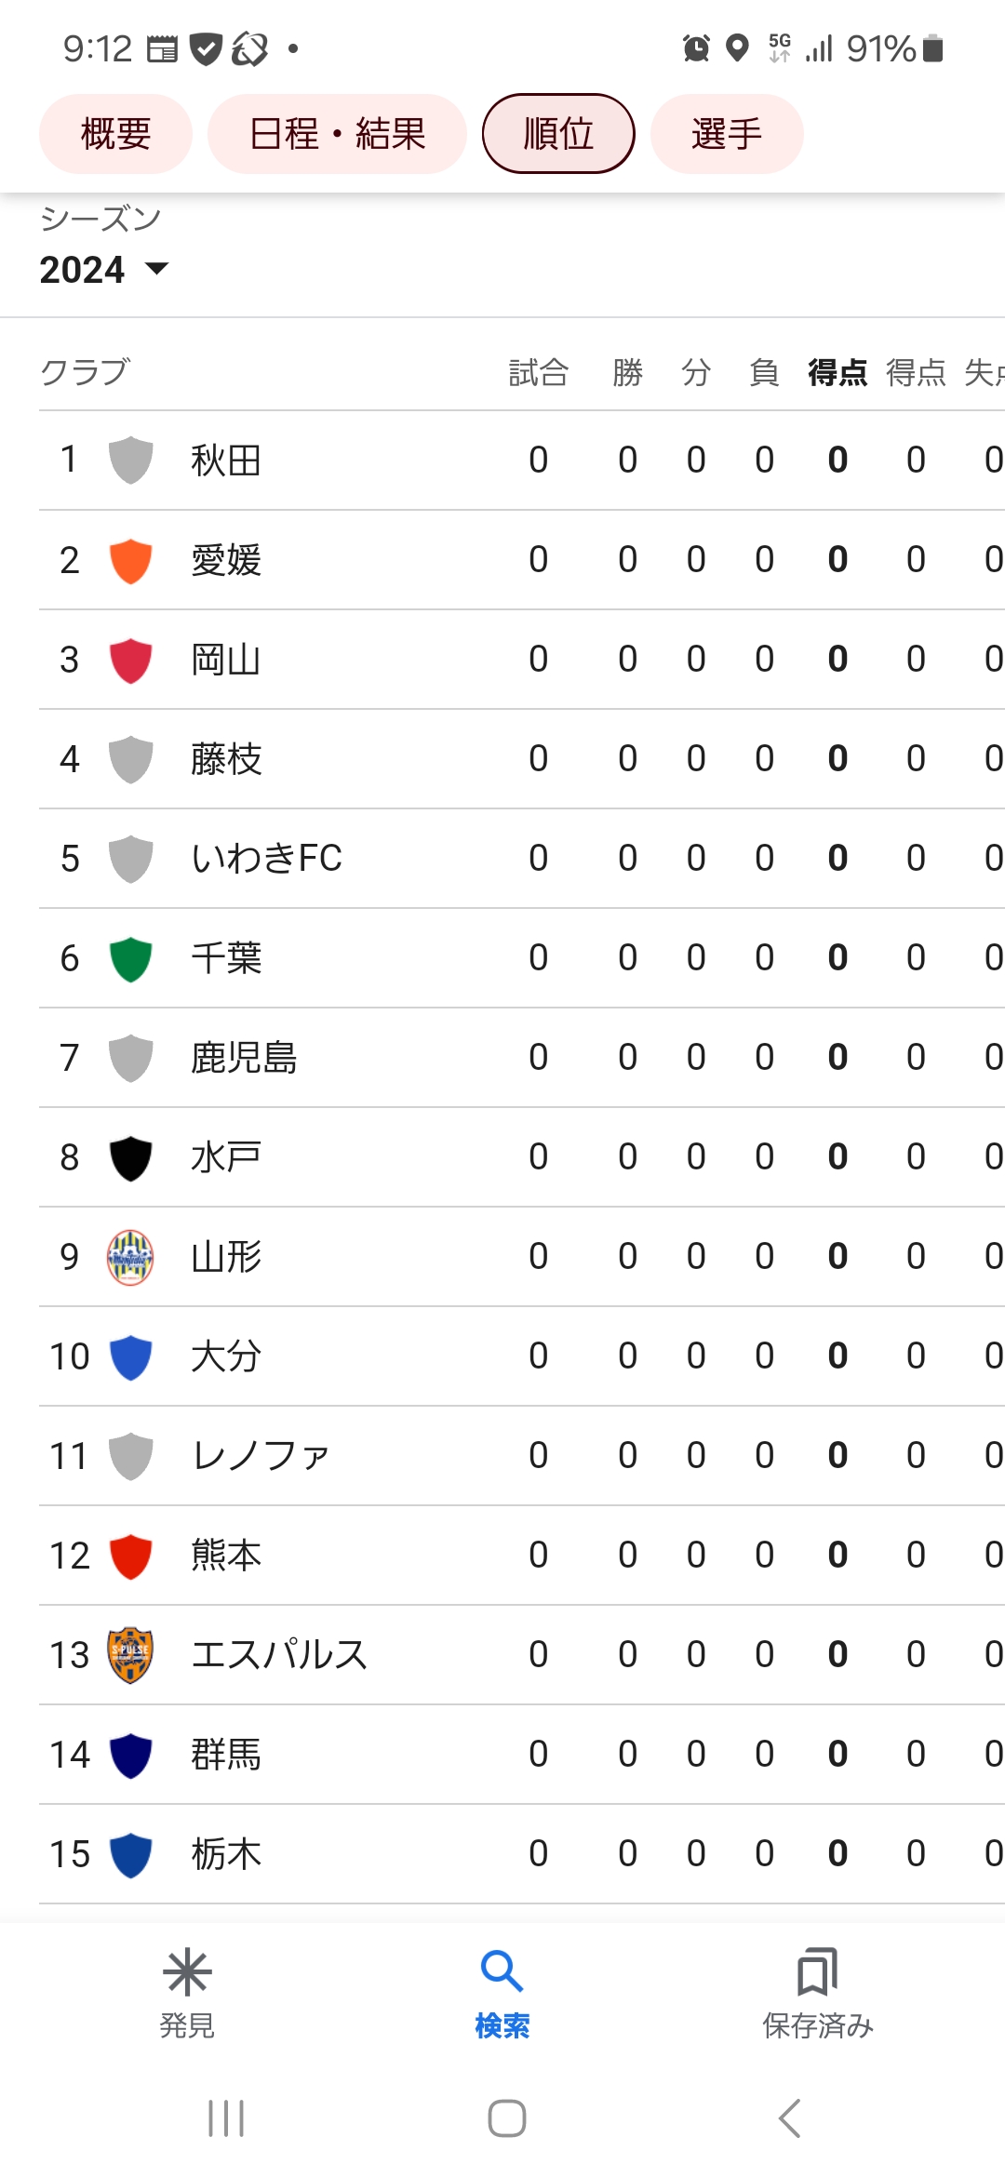Tap the Android back navigation arrow

tap(789, 2118)
